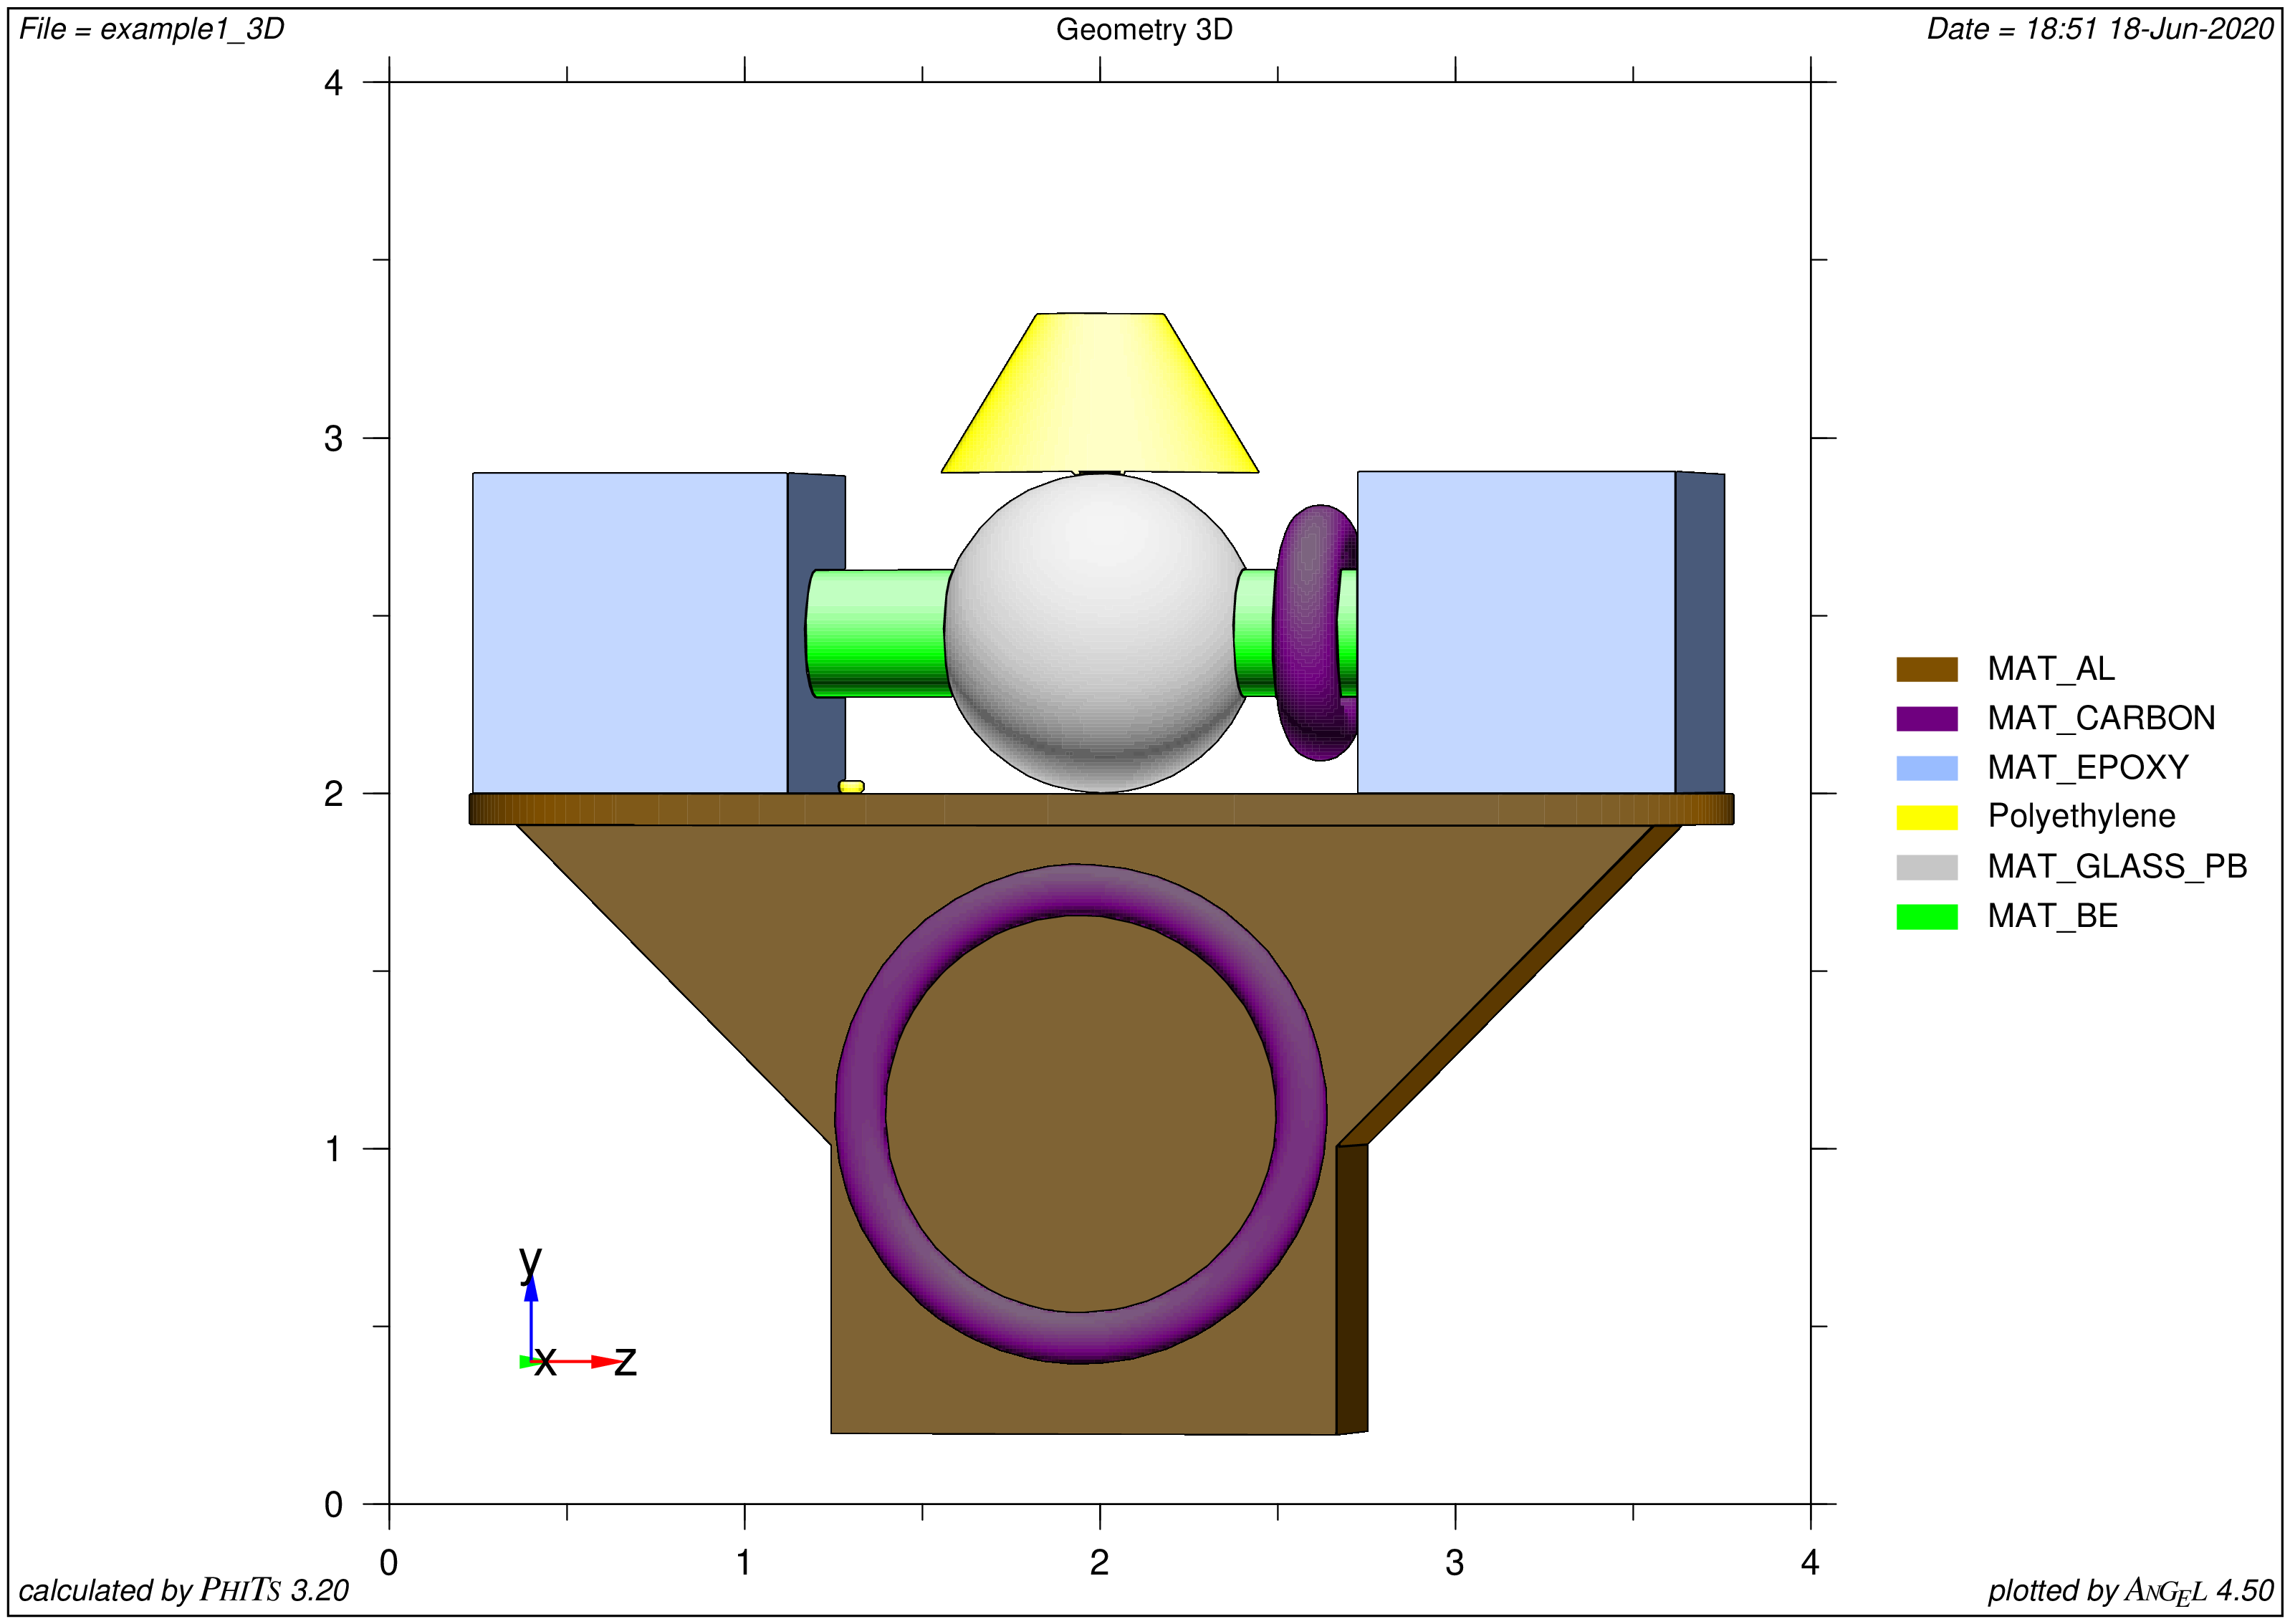Click the horizontal axis tick label 2

1100,1562
